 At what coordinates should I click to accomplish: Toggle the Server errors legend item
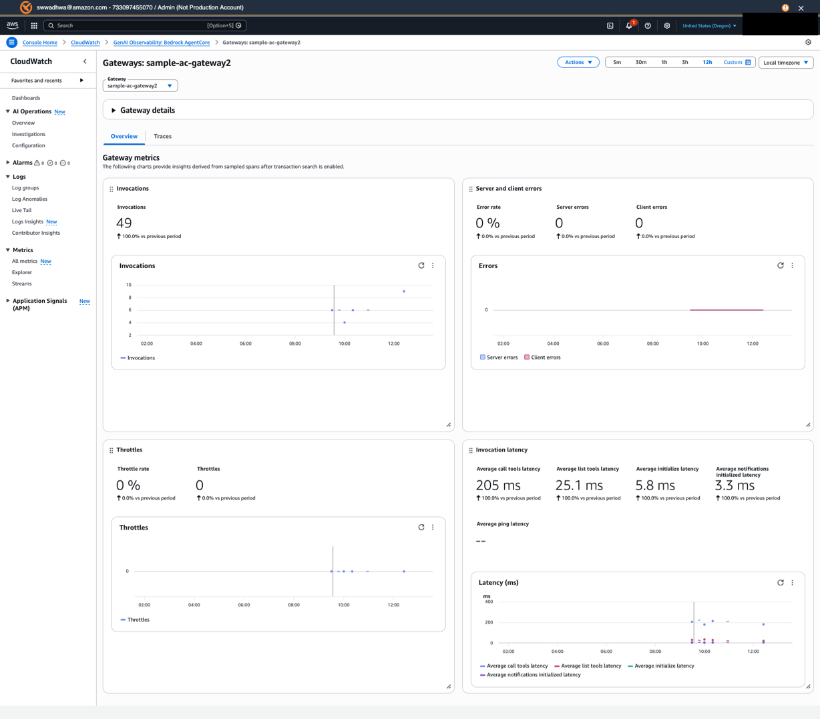pyautogui.click(x=498, y=357)
